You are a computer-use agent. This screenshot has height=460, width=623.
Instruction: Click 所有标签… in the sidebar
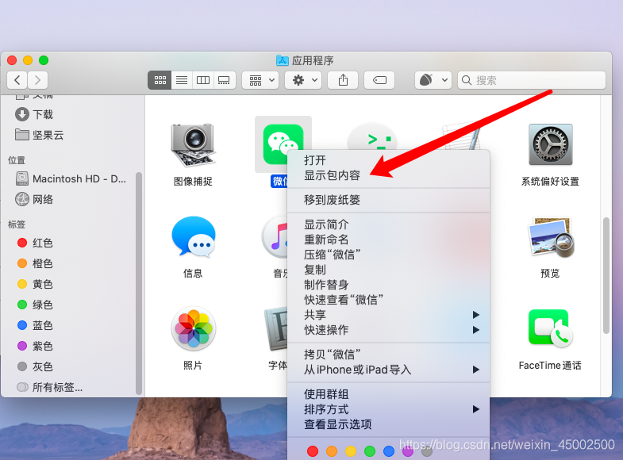point(50,387)
